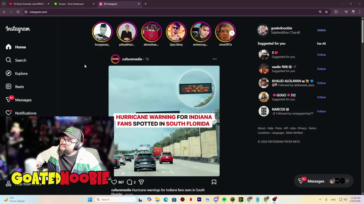Open a new browser tab
Screen dimensions: 364x204
(x=145, y=4)
